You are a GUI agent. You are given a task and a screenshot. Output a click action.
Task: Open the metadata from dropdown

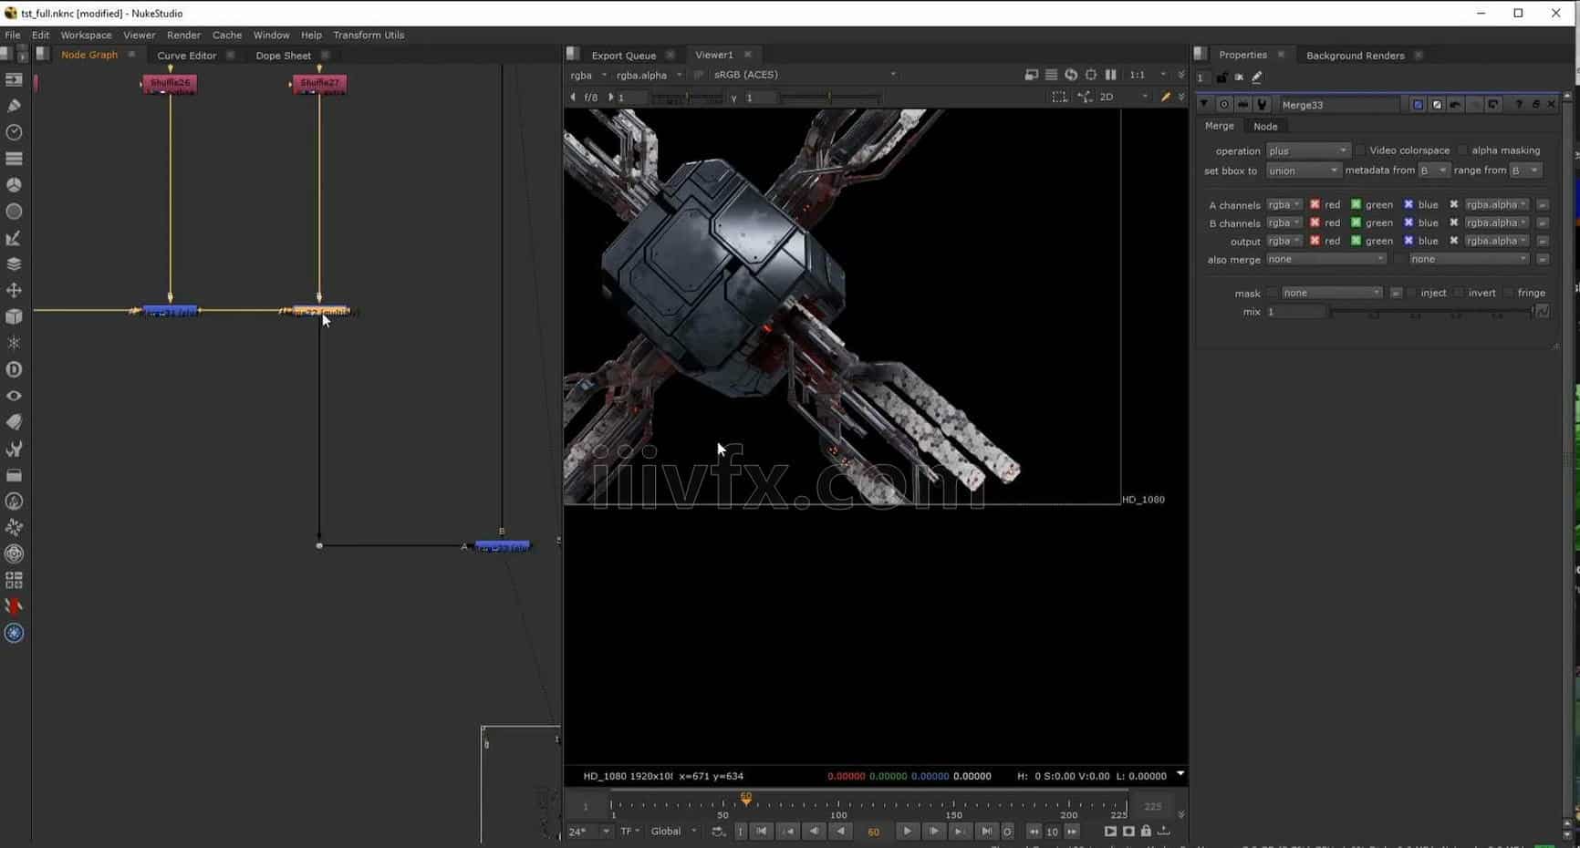1433,171
